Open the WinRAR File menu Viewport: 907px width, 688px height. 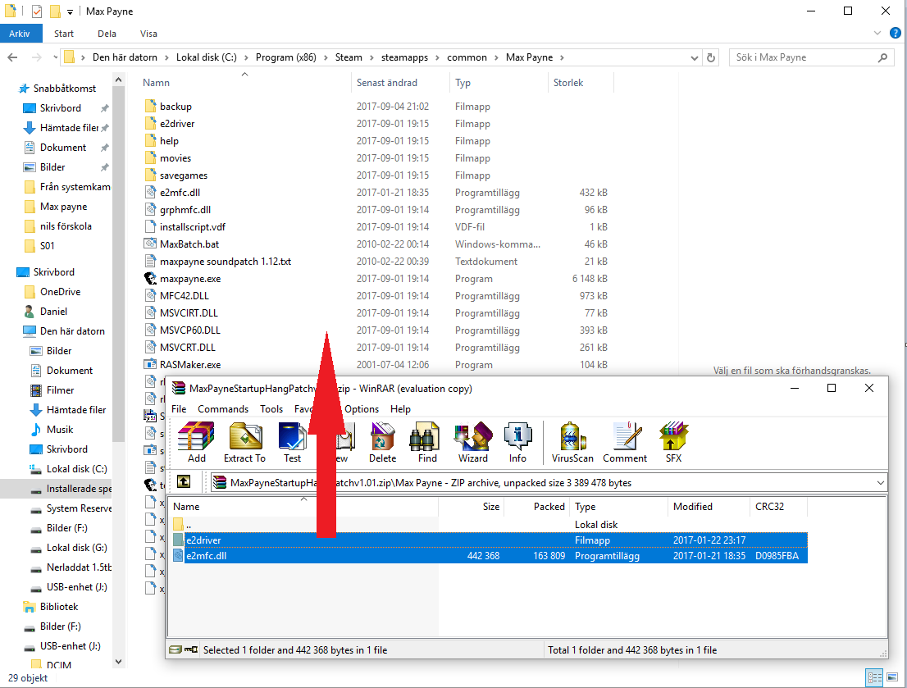(x=179, y=408)
